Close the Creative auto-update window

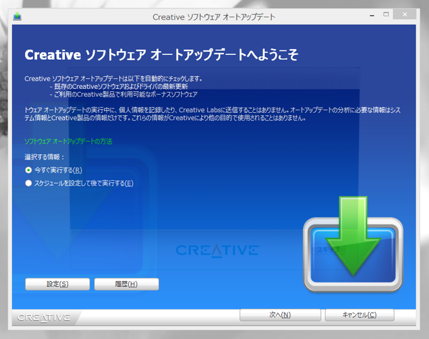(405, 14)
